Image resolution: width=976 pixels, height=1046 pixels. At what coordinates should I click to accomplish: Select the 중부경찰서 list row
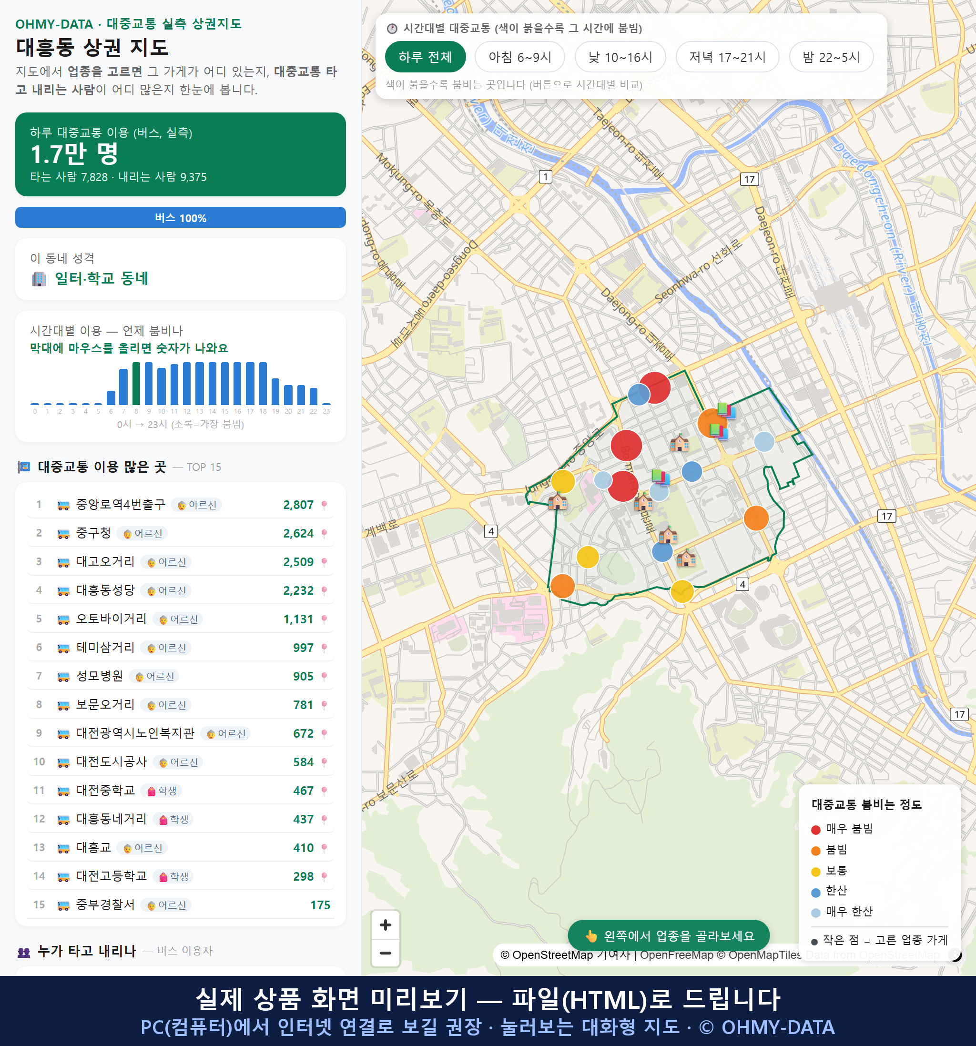click(x=181, y=905)
